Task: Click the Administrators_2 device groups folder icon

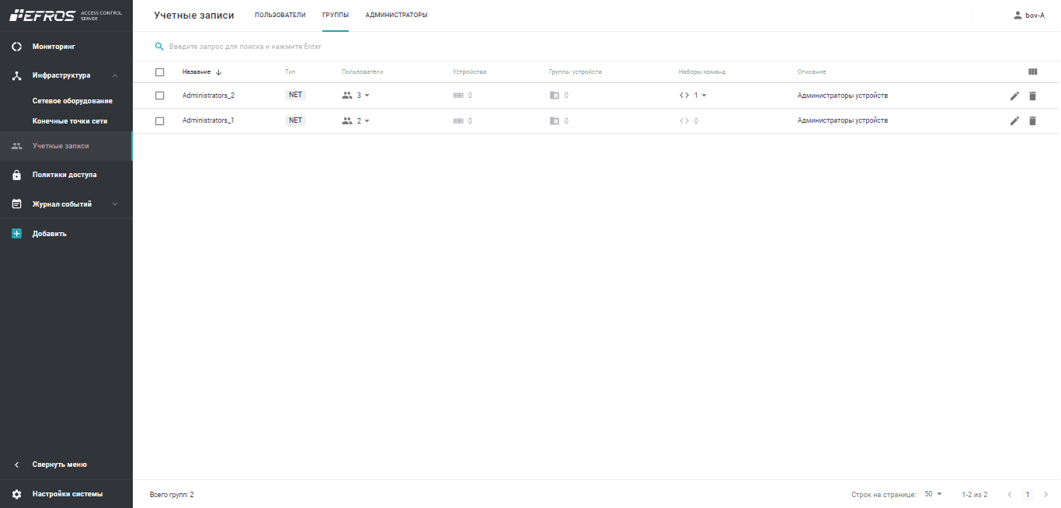Action: coord(554,96)
